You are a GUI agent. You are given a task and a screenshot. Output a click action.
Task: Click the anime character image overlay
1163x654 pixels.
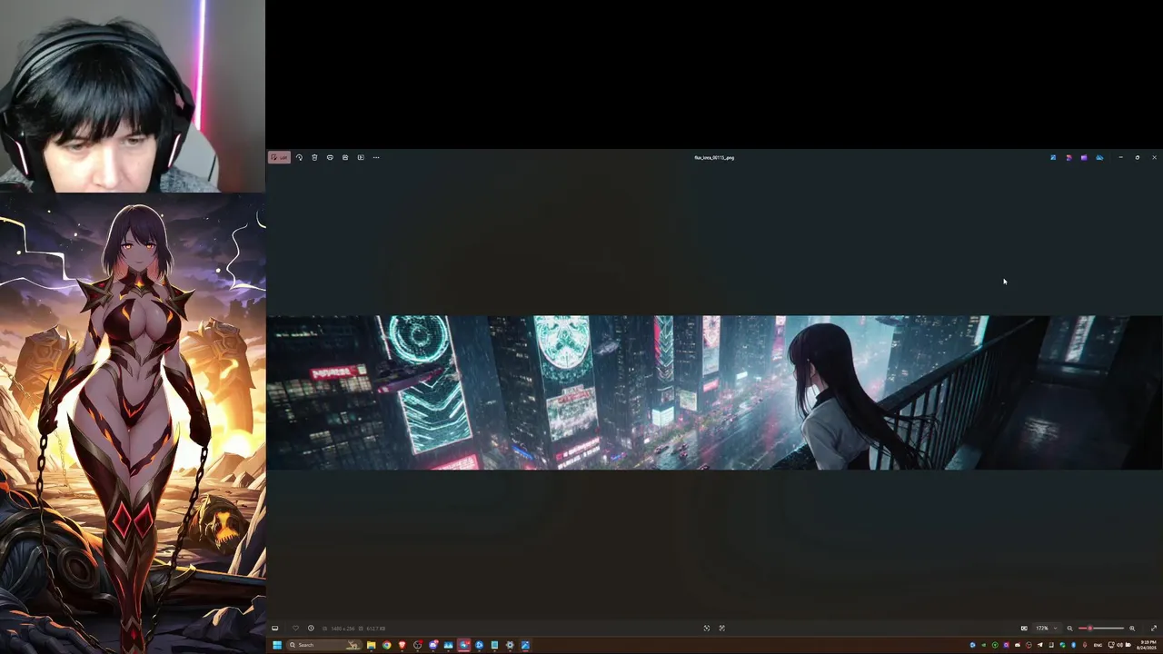point(133,422)
